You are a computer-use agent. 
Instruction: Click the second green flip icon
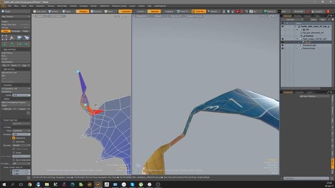click(x=12, y=44)
